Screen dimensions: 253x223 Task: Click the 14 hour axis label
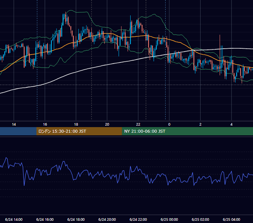coord(14,125)
